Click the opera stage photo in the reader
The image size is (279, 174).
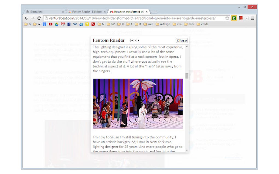(138, 103)
